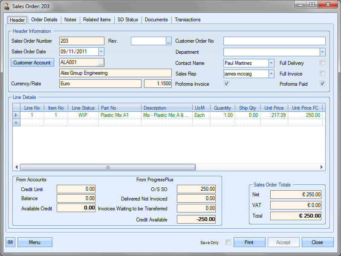The image size is (341, 256).
Task: Click the Sales Order window title icon
Action: click(7, 6)
